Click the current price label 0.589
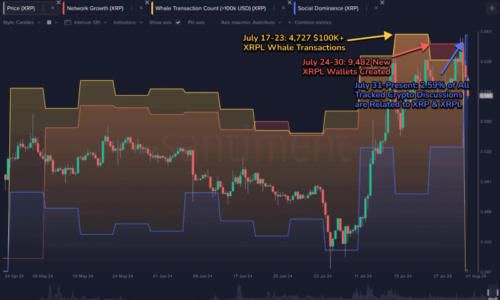This screenshot has height=300, width=500. coord(486,96)
